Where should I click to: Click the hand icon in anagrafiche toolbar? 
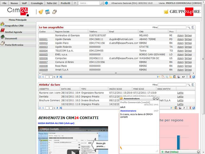pyautogui.click(x=171, y=77)
